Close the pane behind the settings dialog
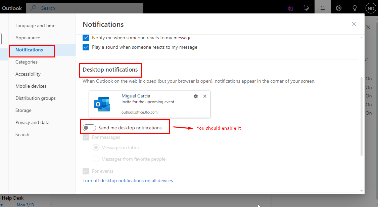The width and height of the screenshot is (378, 207). (368, 27)
